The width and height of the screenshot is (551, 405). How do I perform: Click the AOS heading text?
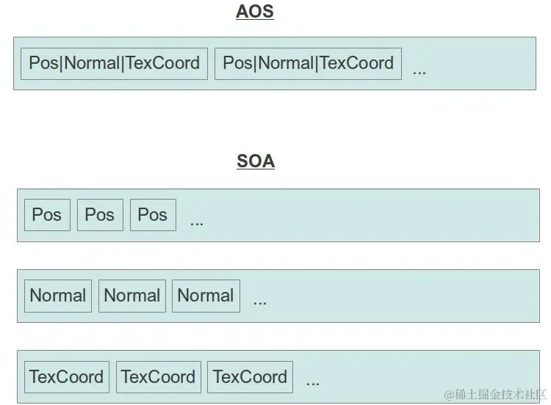point(255,12)
